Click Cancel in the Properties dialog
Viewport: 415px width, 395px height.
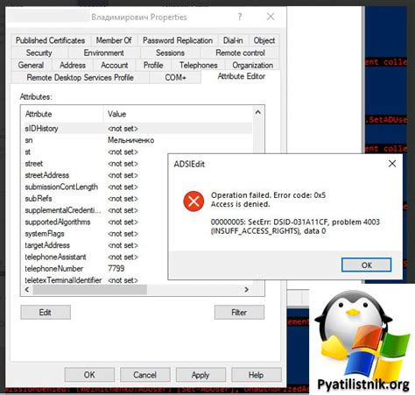pyautogui.click(x=144, y=375)
